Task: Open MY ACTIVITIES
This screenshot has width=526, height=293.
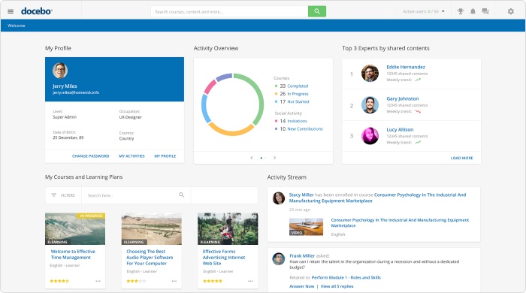Action: (x=131, y=156)
